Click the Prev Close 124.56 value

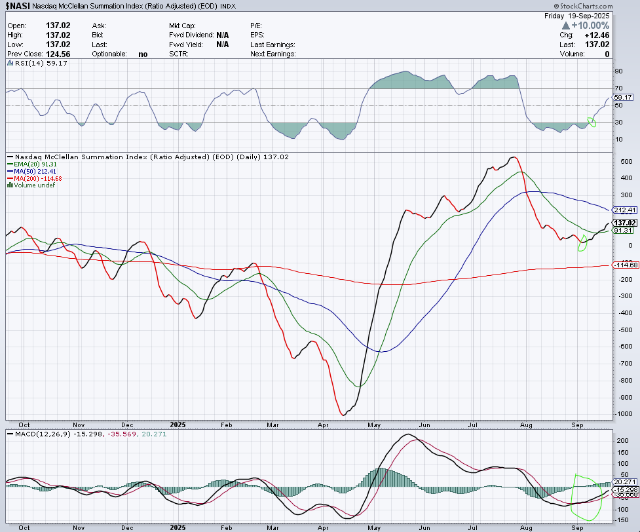58,54
